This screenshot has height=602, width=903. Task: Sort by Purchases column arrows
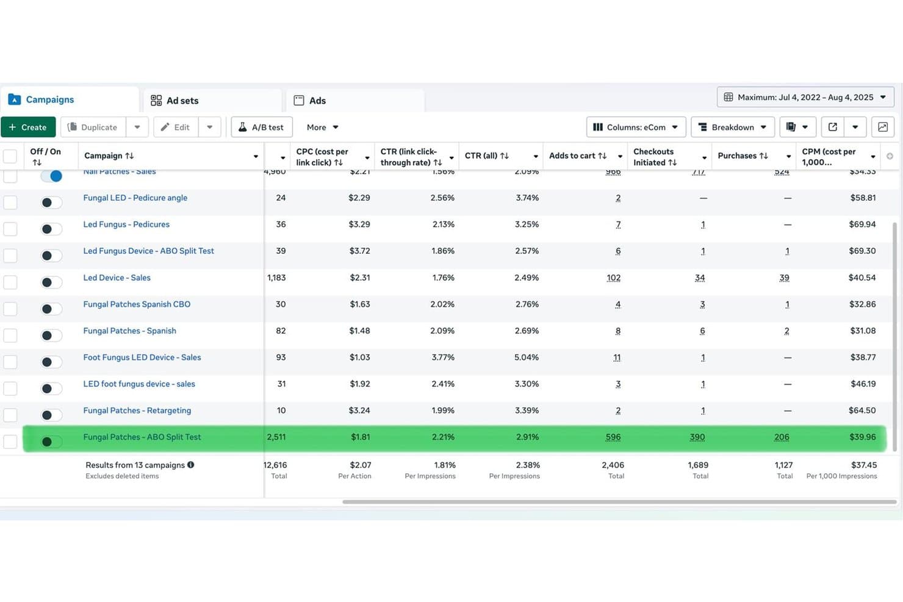click(x=763, y=156)
